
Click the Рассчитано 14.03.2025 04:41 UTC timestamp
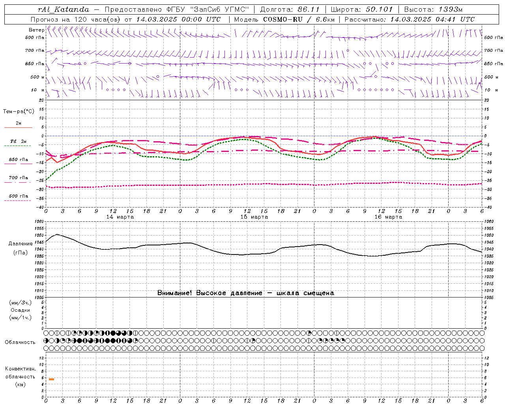pos(410,19)
